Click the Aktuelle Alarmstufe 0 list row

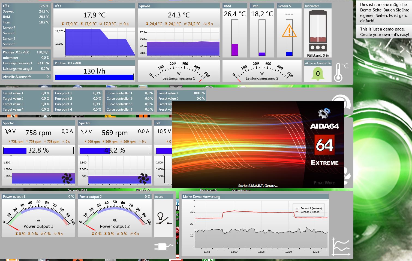[26, 77]
